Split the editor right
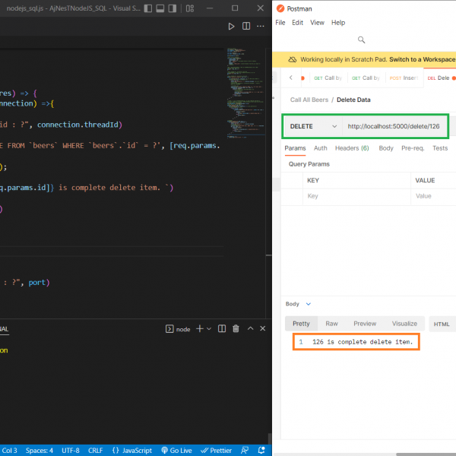This screenshot has width=456, height=456. point(246,27)
